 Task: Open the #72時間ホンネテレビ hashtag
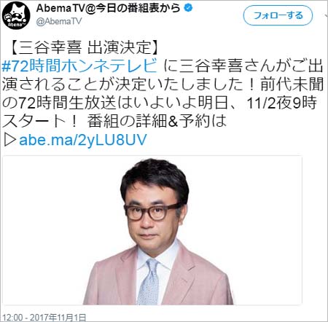coord(79,66)
